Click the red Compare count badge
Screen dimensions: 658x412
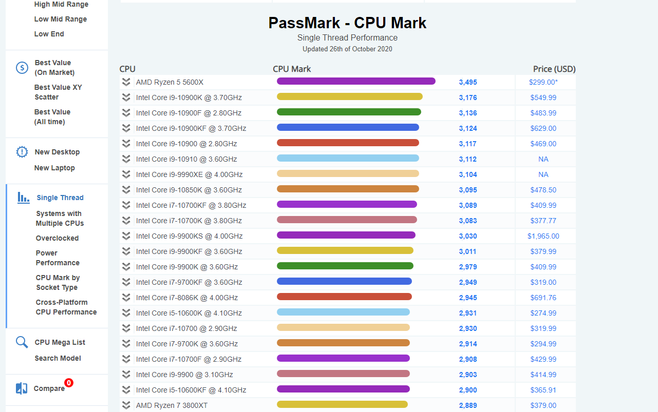pos(69,383)
